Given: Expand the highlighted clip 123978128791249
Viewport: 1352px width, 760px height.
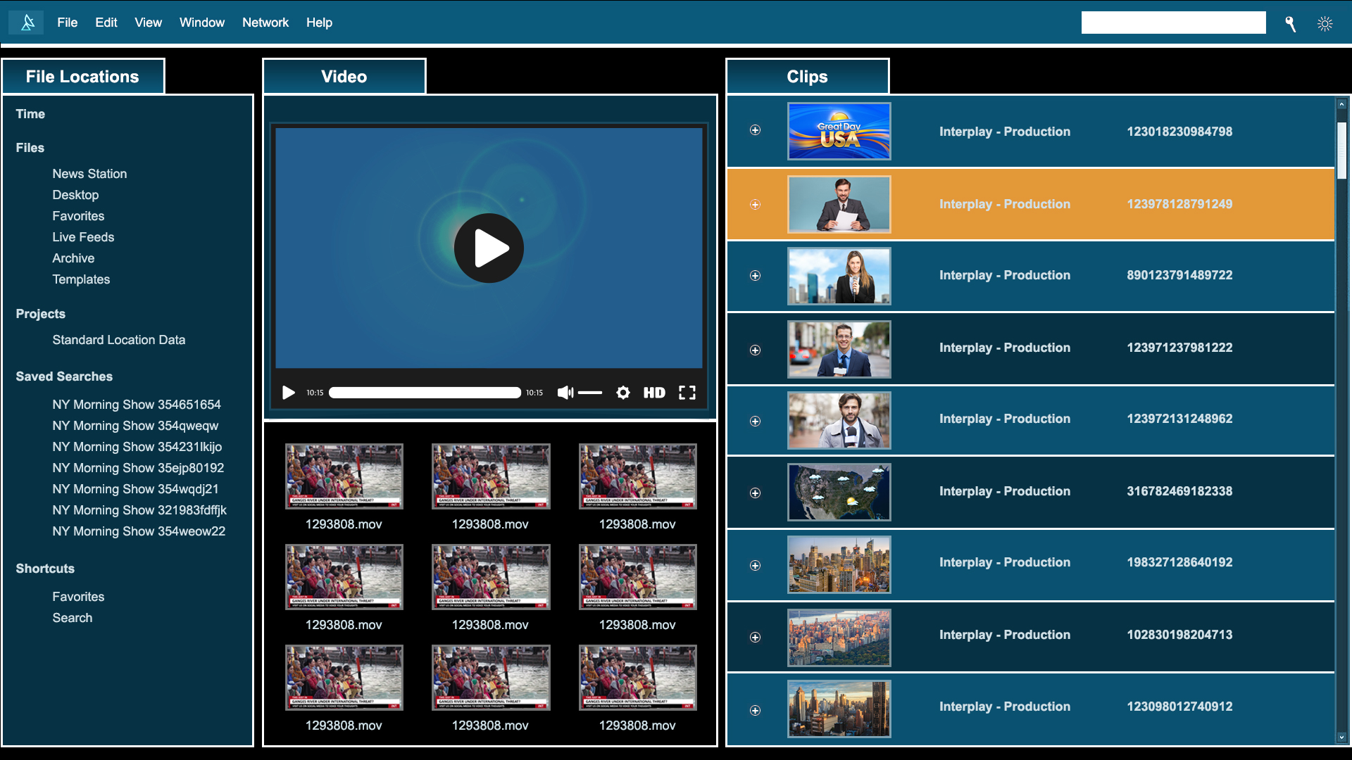Looking at the screenshot, I should coord(755,205).
